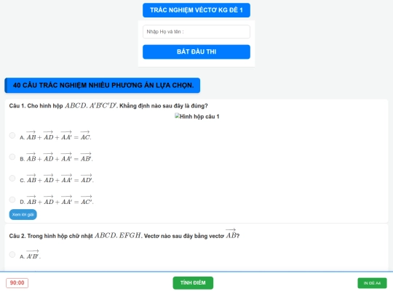Select answer C for Câu 1 (equals AD')
This screenshot has height=294, width=393.
click(x=12, y=179)
